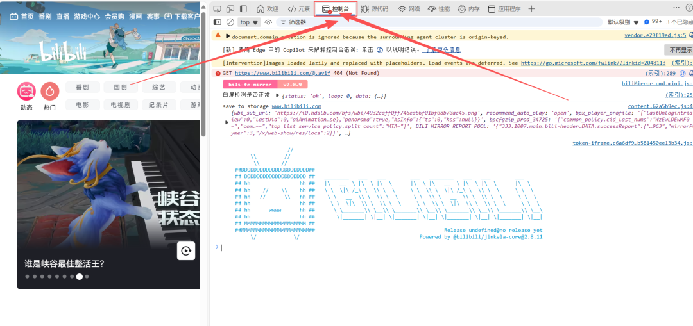The image size is (693, 326).
Task: Toggle the DevTools activity bar dock icon
Action: tap(244, 9)
